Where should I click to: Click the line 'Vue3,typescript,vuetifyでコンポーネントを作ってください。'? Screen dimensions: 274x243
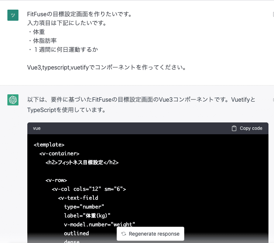pos(107,67)
